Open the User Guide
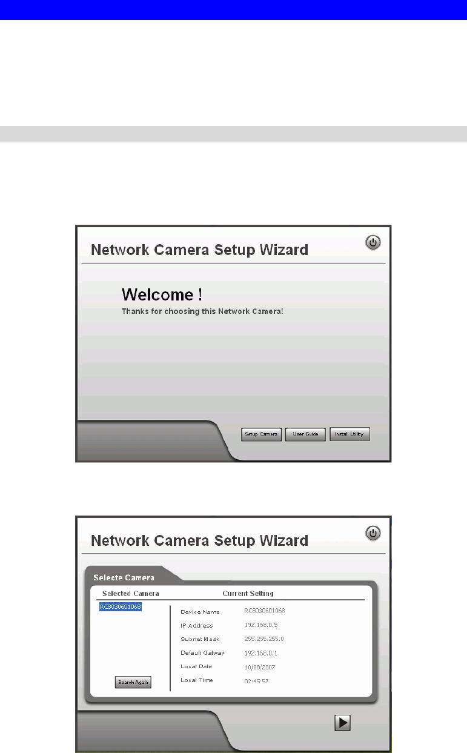This screenshot has height=753, width=467. [305, 434]
